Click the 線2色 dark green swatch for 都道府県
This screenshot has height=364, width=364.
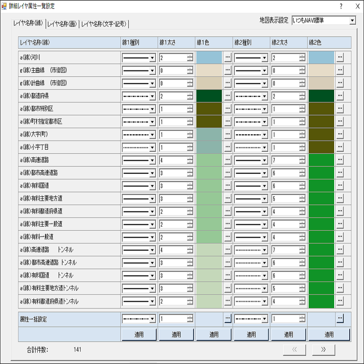tap(322, 96)
